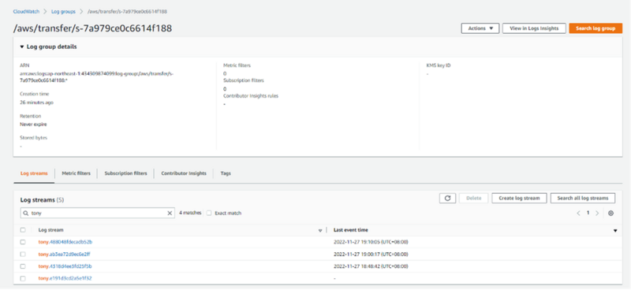Refresh the log streams list
Screen dimensions: 631x290
click(x=447, y=198)
